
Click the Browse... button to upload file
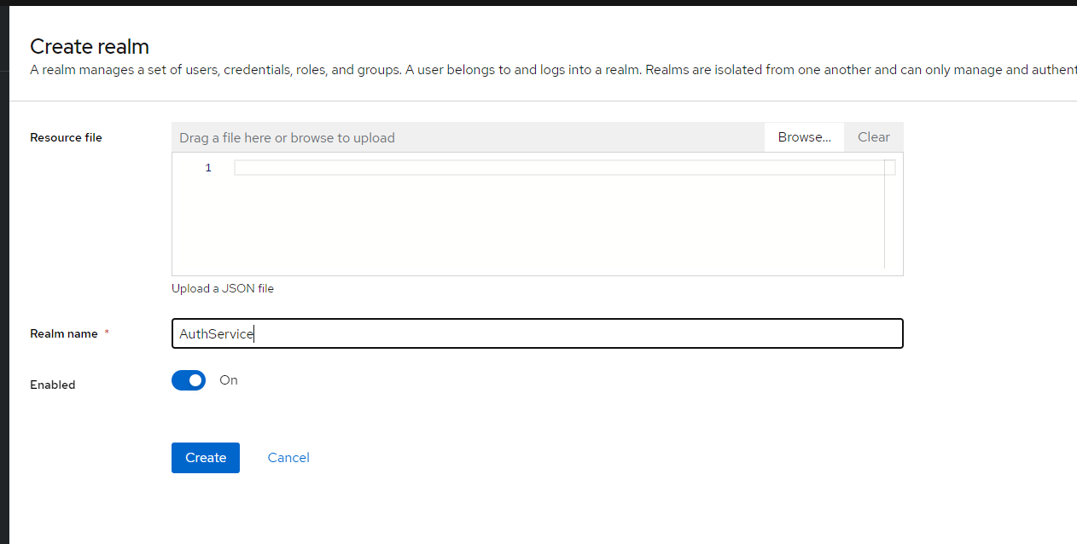804,137
